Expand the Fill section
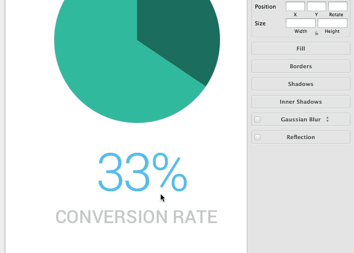 301,49
